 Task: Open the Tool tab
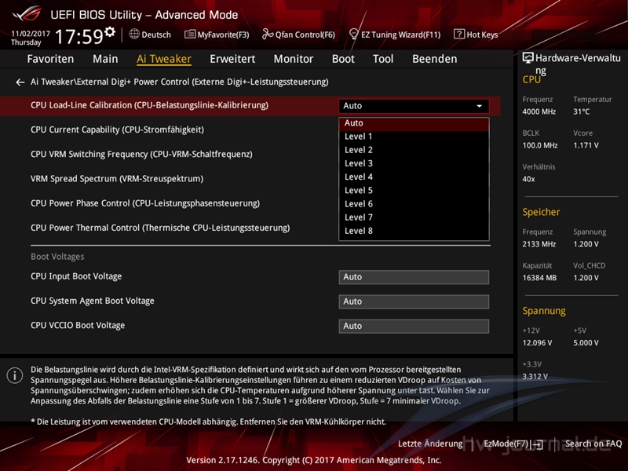point(383,59)
